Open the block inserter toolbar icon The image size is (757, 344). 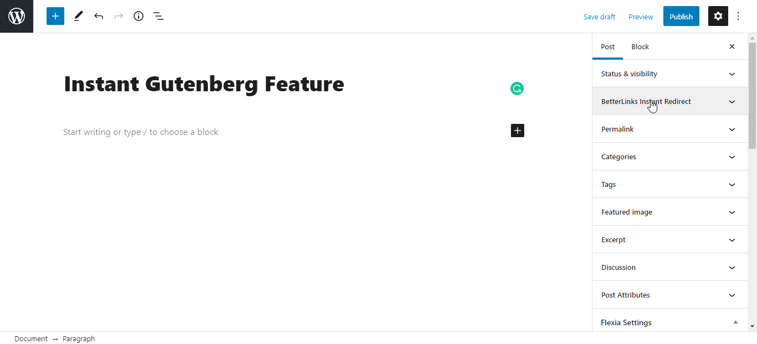pyautogui.click(x=55, y=16)
